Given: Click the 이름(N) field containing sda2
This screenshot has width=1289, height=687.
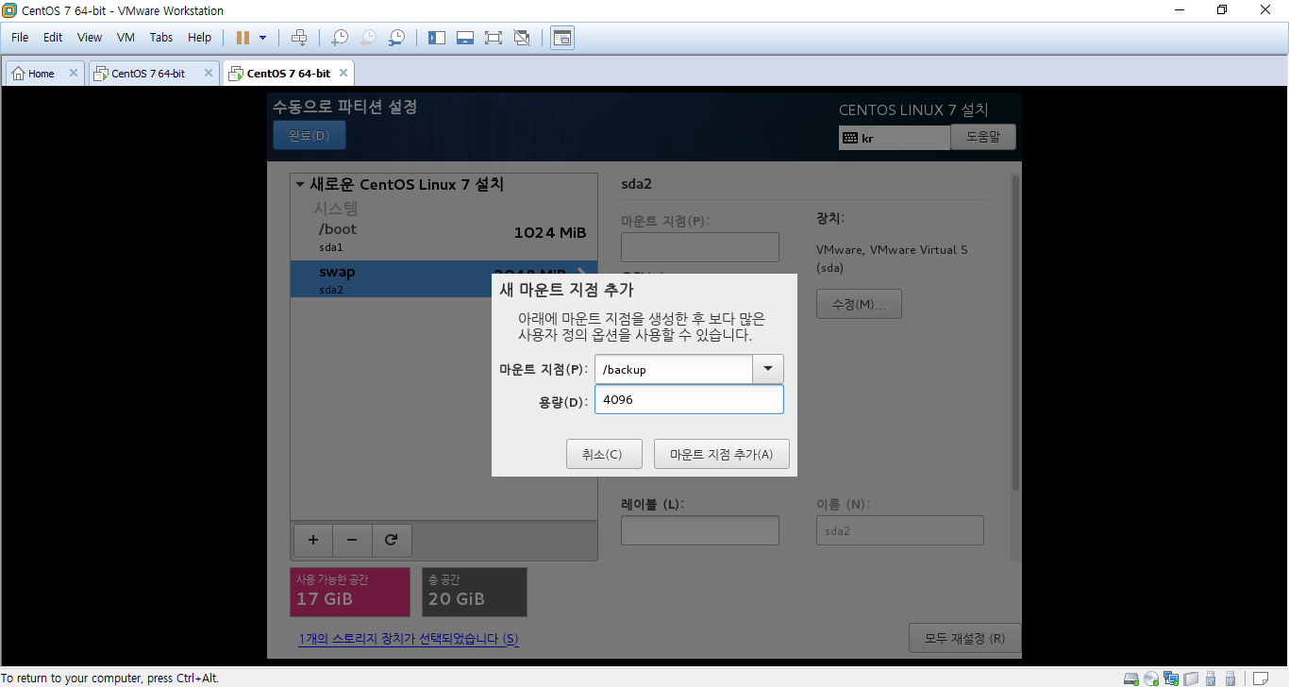Looking at the screenshot, I should pos(900,530).
